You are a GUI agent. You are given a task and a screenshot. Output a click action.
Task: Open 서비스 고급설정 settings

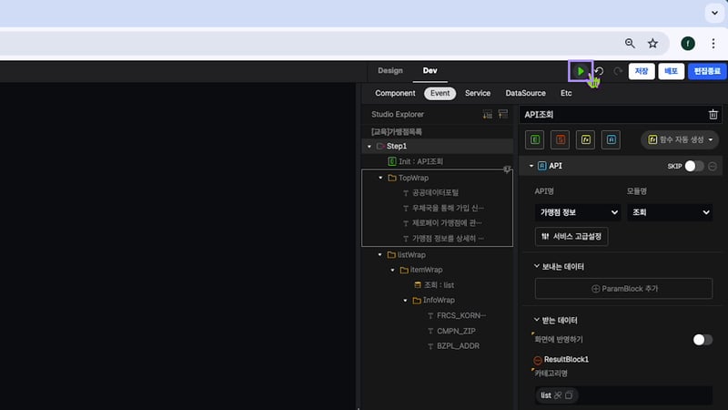571,236
